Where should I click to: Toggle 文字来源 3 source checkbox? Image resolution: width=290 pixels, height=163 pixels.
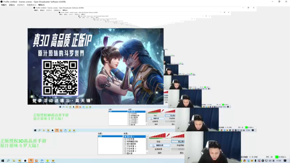click(125, 149)
